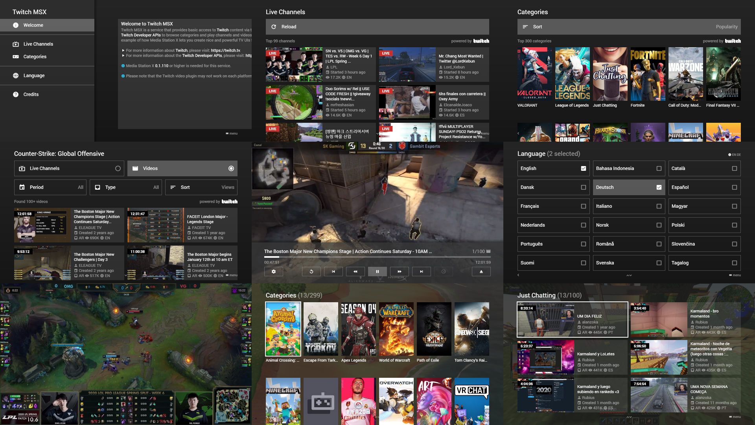Click the rewind icon
755x425 pixels.
click(355, 272)
